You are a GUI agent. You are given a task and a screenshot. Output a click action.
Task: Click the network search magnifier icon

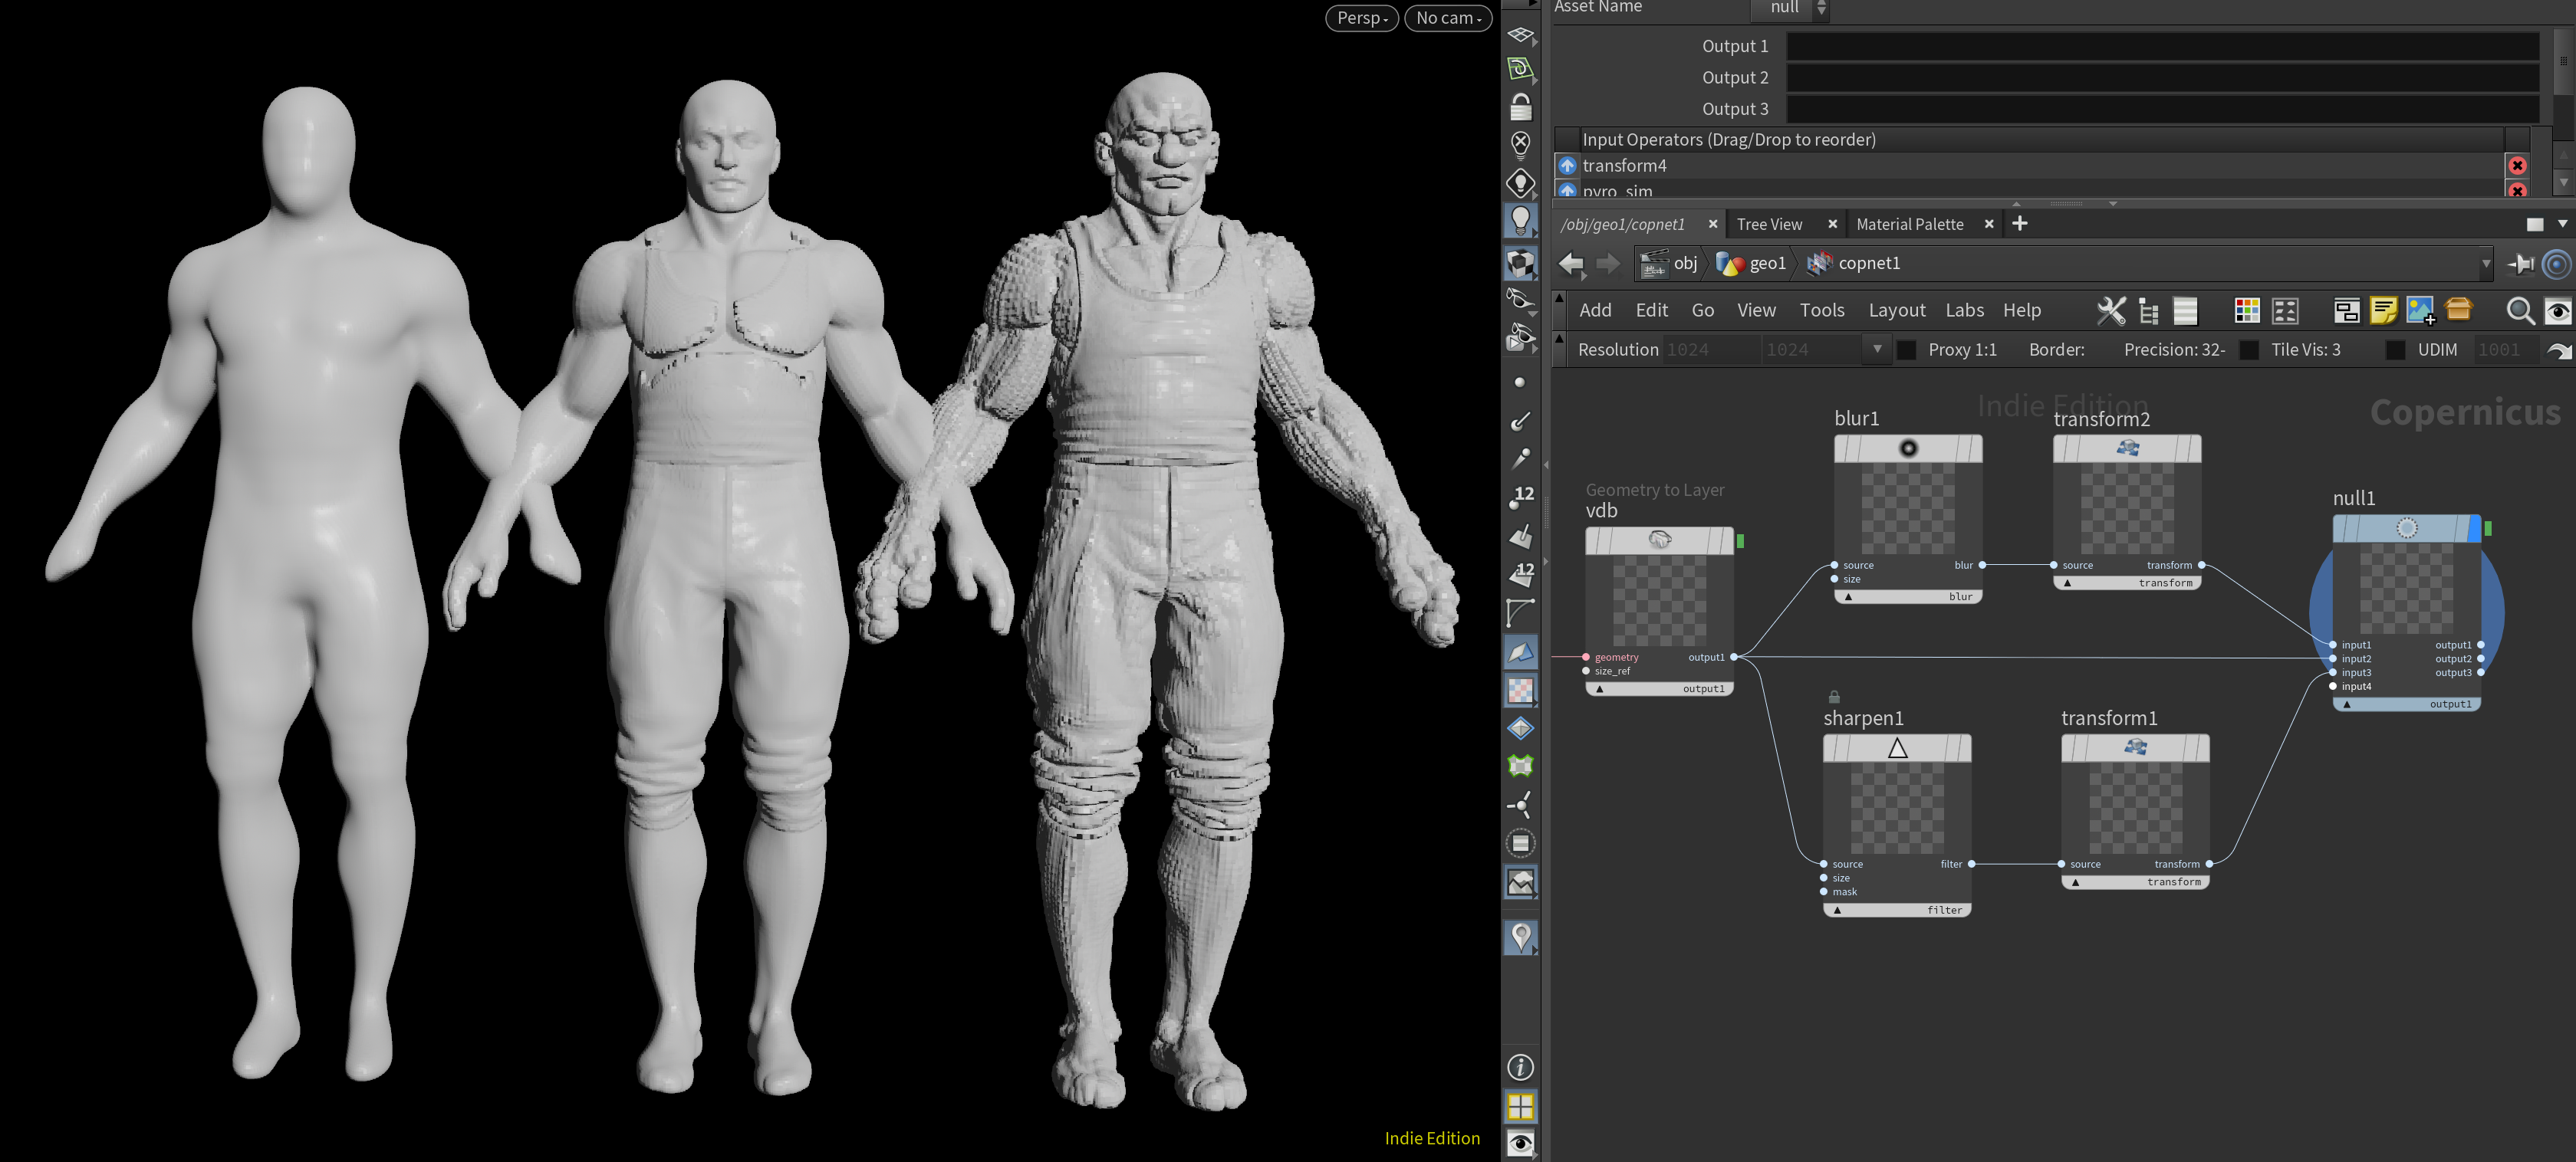(2519, 310)
